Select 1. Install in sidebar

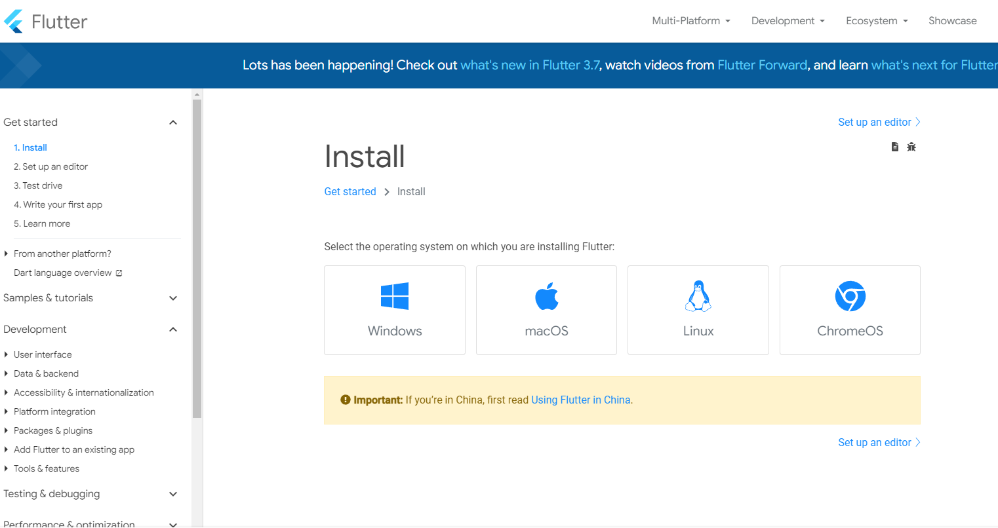(30, 147)
